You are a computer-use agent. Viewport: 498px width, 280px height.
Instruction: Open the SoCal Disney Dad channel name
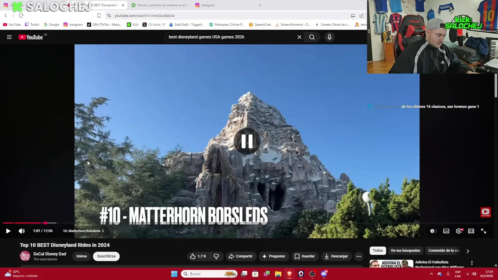[50, 254]
